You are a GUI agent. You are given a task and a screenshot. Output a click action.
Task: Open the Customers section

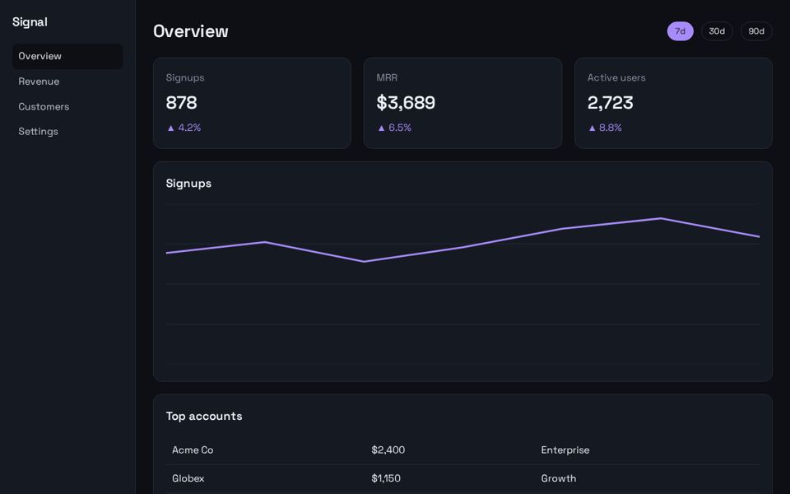pos(67,106)
